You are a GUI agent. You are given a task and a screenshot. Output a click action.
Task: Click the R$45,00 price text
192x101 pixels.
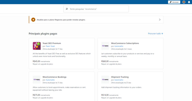click(x=36, y=61)
